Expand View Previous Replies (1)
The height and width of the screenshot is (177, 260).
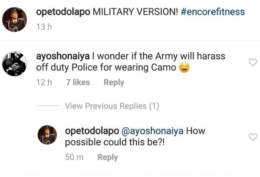112,106
